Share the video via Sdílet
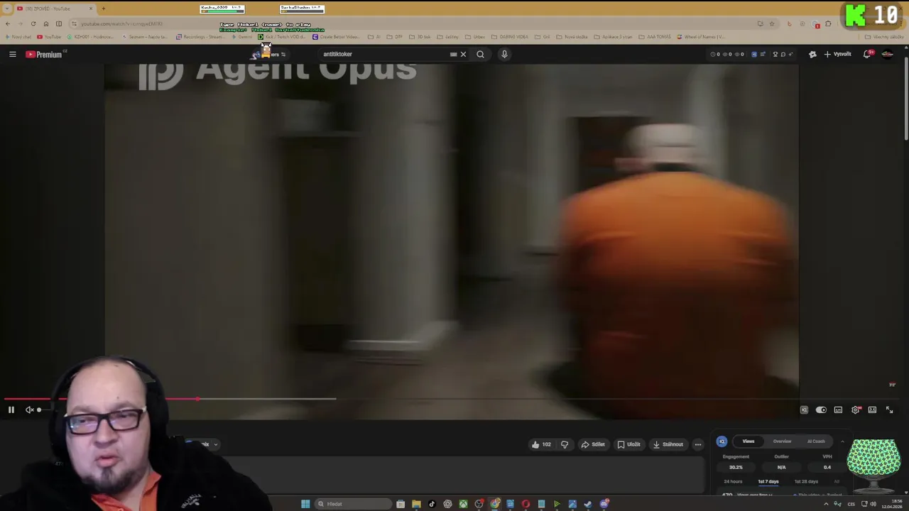The height and width of the screenshot is (511, 909). (593, 444)
